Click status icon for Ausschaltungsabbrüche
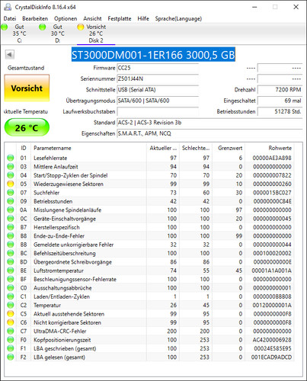This screenshot has width=307, height=381. coord(11,288)
